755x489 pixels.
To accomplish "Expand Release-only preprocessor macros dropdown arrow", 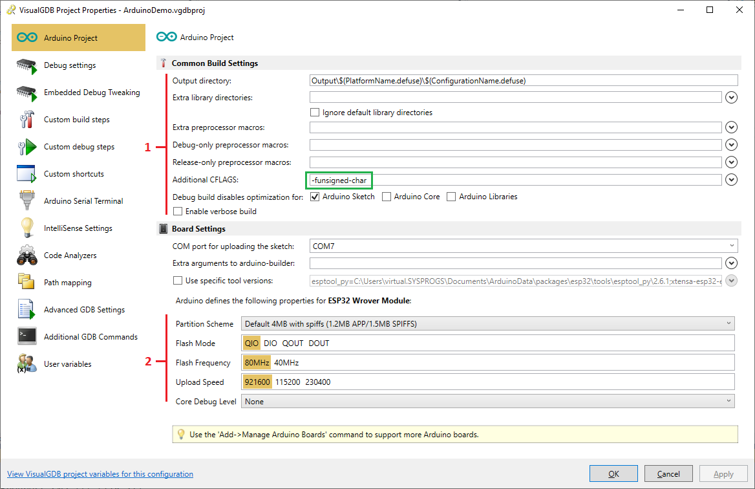I will pyautogui.click(x=732, y=162).
